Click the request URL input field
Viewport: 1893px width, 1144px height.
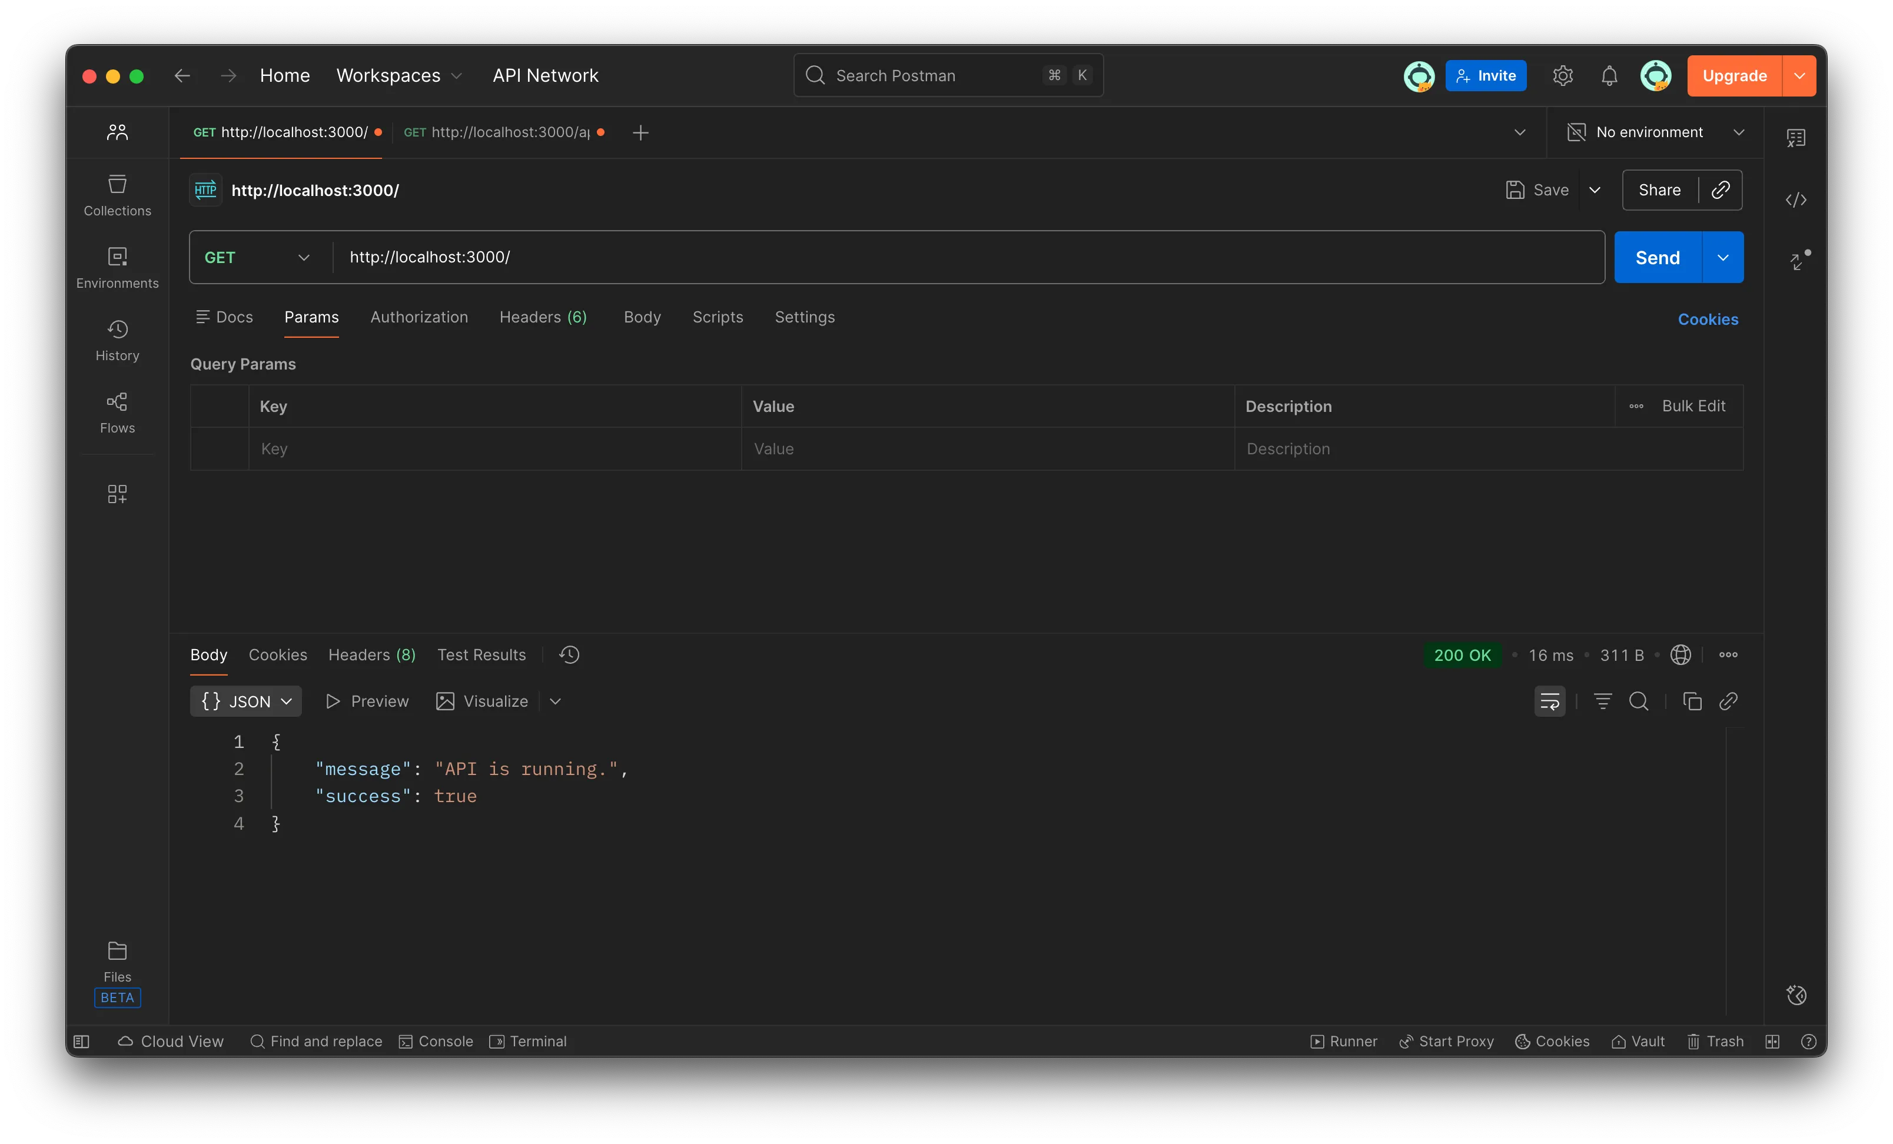(x=968, y=257)
